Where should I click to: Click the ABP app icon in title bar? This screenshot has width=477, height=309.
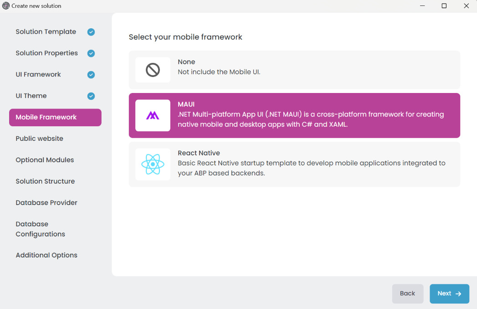click(x=6, y=6)
